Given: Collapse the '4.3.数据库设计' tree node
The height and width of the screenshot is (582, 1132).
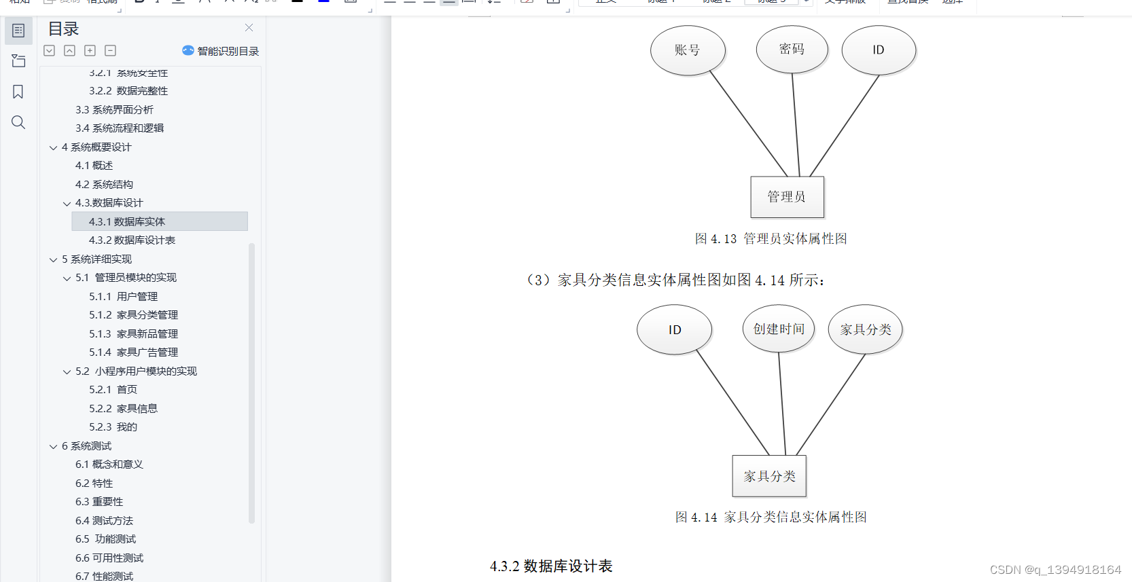Looking at the screenshot, I should pos(67,203).
